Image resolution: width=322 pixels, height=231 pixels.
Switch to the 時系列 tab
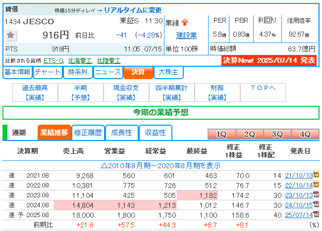(x=78, y=72)
